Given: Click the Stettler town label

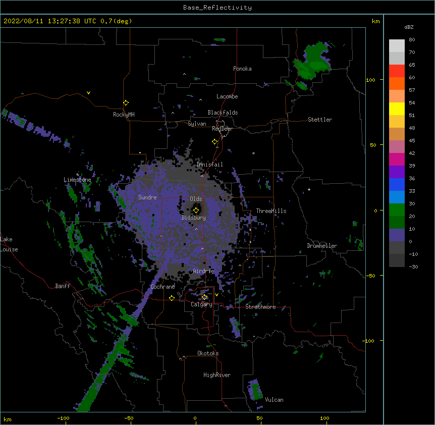Looking at the screenshot, I should point(320,120).
